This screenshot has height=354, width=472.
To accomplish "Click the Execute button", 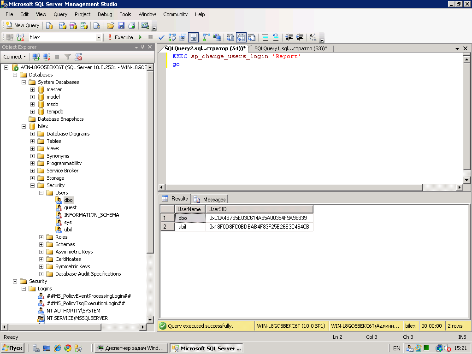I will click(x=120, y=37).
